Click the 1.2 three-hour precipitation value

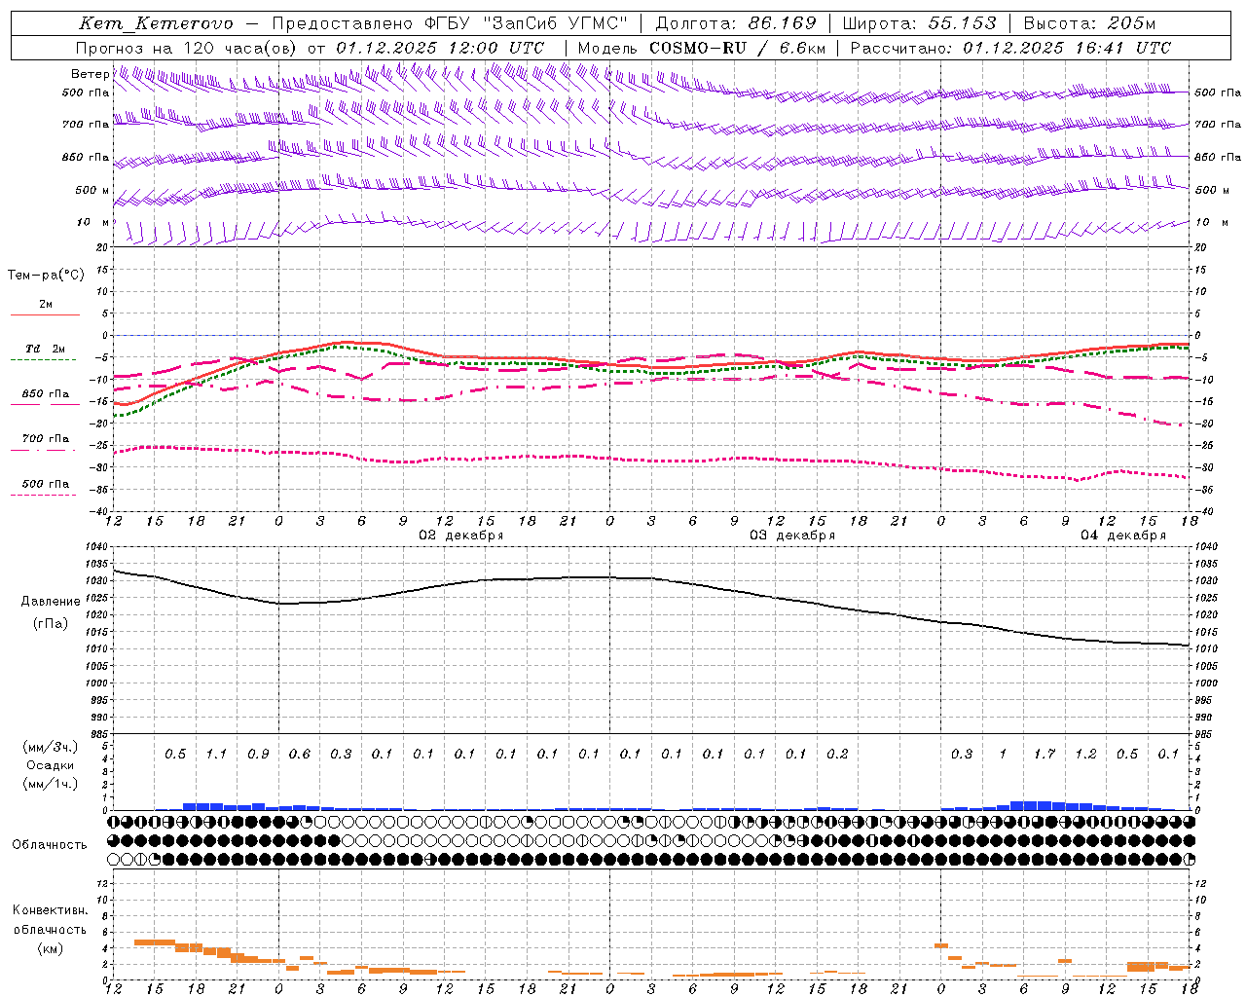point(1085,755)
